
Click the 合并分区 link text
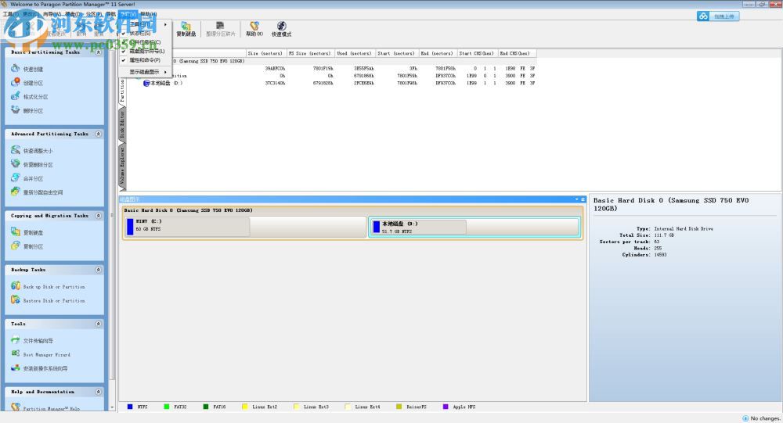point(33,178)
